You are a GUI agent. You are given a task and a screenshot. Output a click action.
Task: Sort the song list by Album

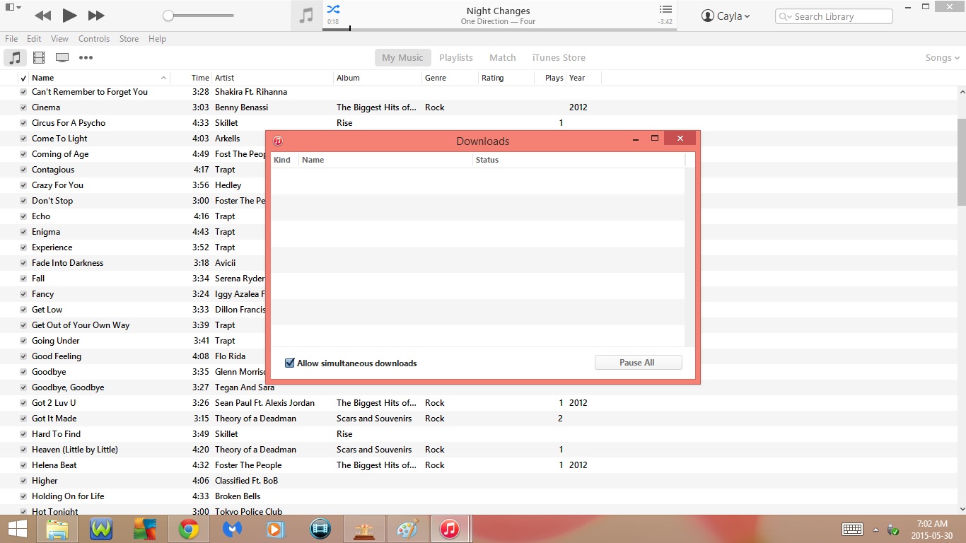[378, 78]
